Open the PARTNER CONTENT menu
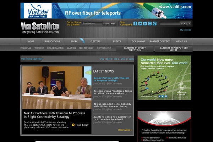213x142 pixels. 160,42
